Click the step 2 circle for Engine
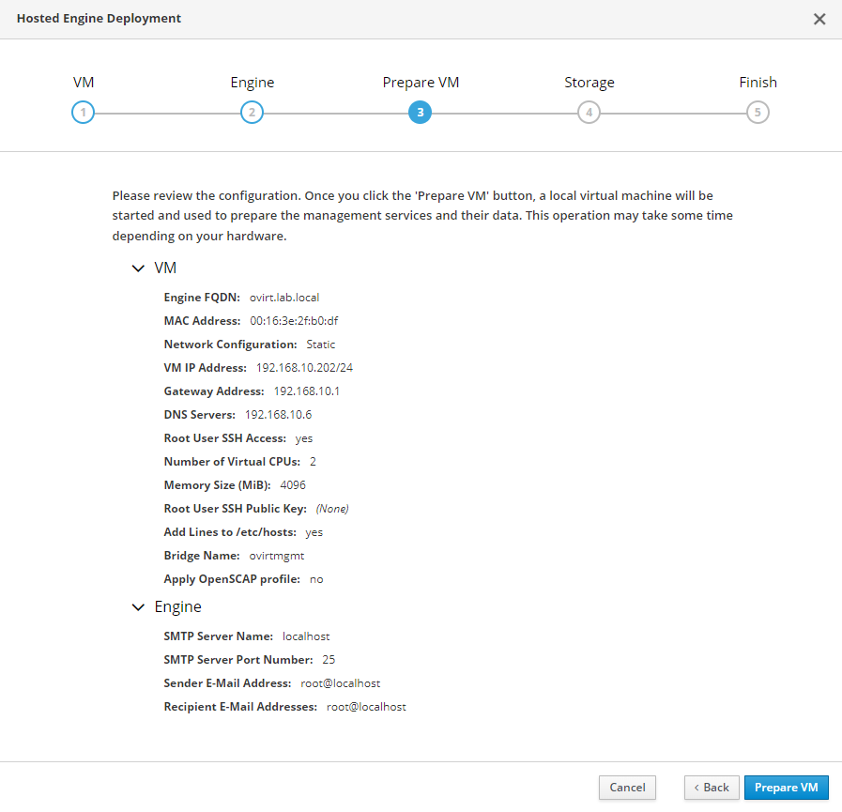The image size is (842, 812). 252,113
